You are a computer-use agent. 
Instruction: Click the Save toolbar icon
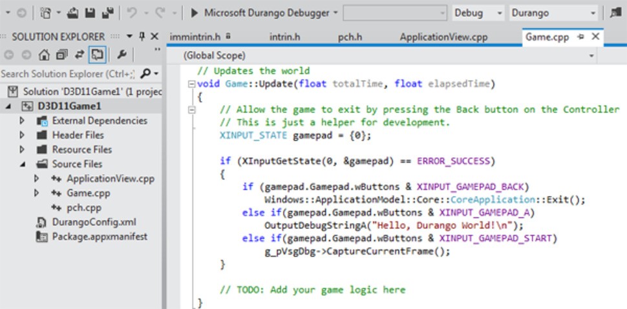point(90,13)
